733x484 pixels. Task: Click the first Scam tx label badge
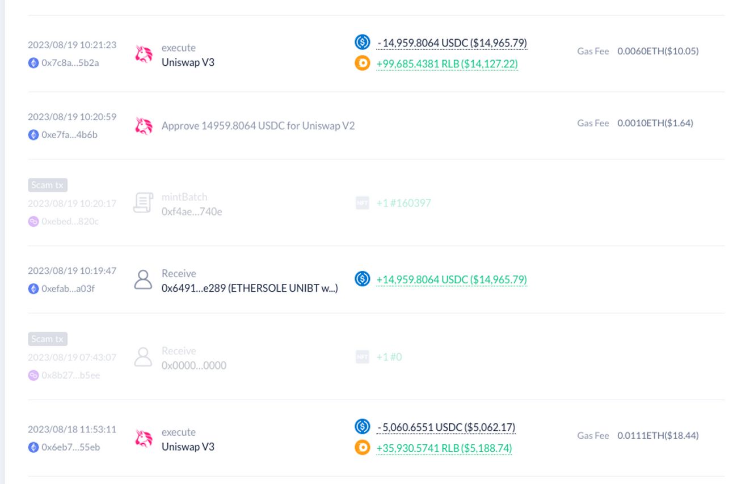(x=48, y=185)
